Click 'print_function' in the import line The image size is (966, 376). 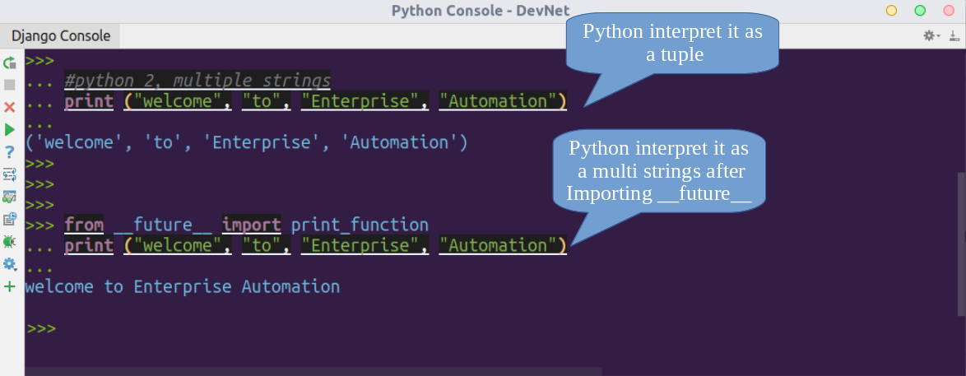(x=360, y=225)
